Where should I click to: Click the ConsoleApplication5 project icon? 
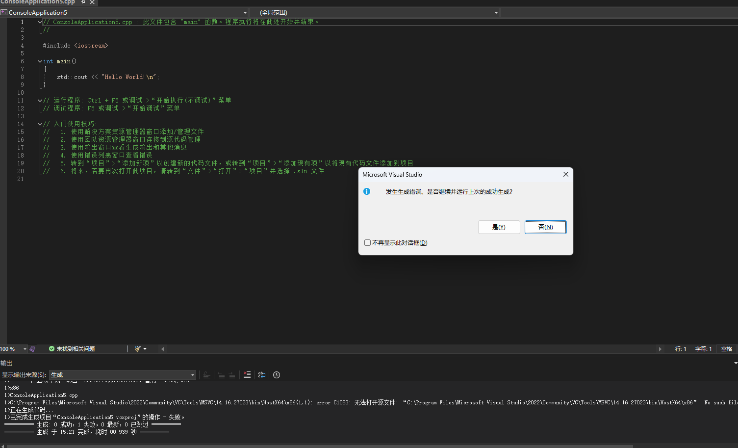point(4,13)
